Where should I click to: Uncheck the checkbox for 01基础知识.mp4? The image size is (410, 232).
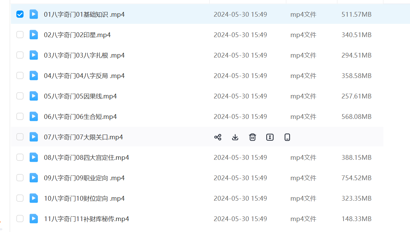click(20, 14)
